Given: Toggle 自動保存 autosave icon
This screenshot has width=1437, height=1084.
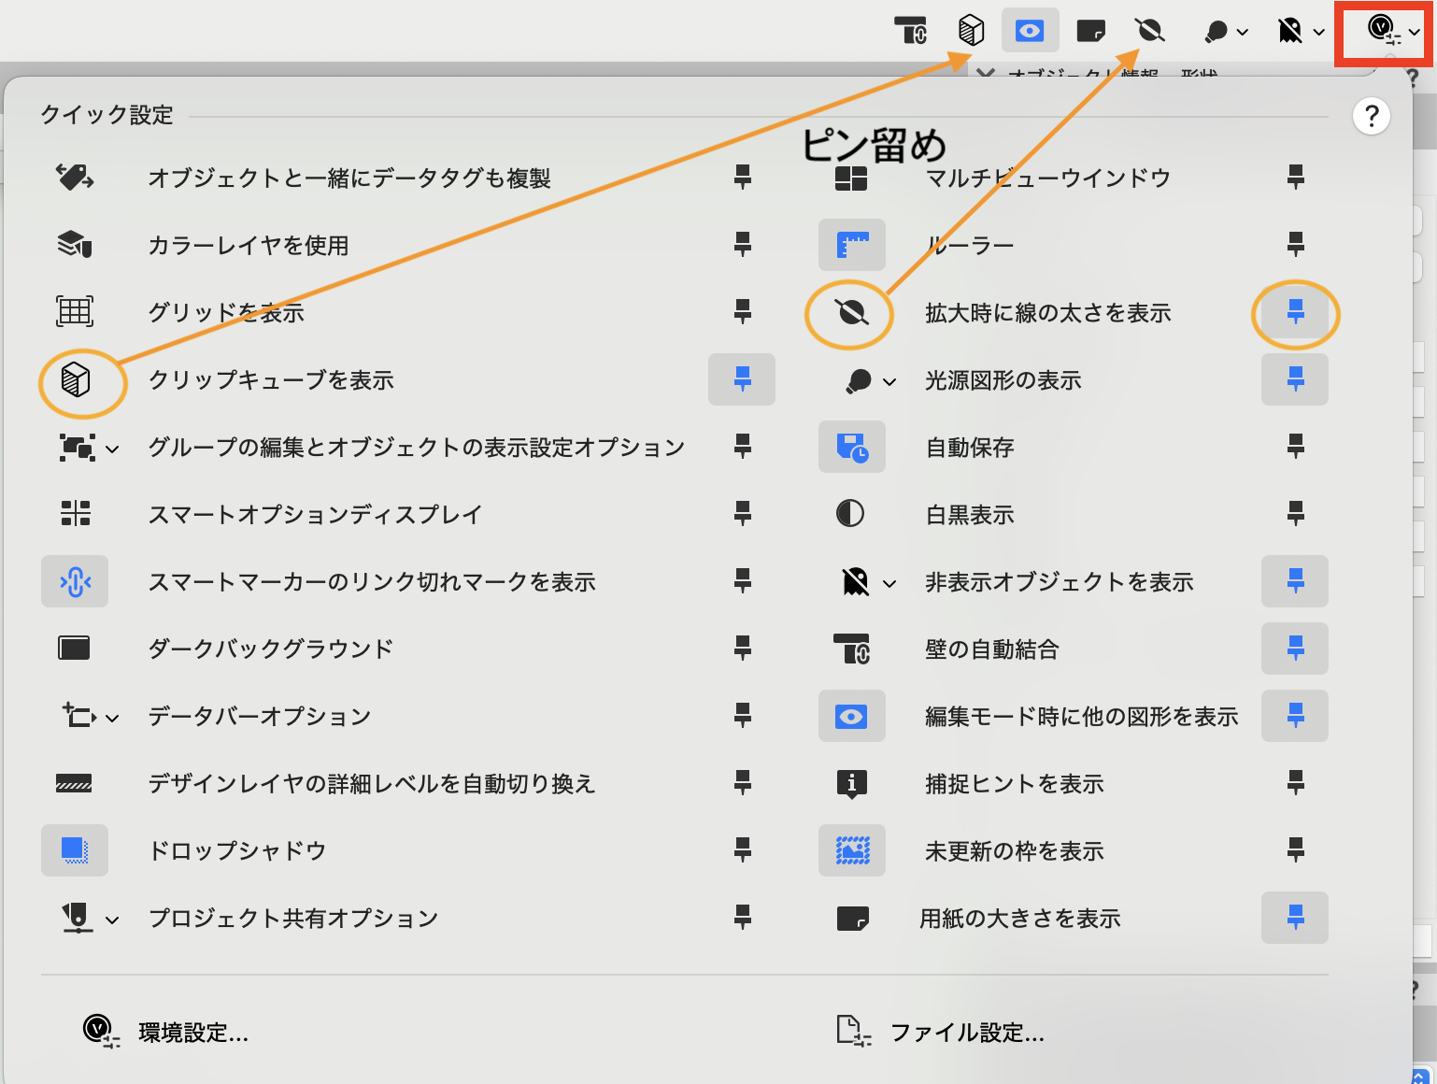Looking at the screenshot, I should [x=851, y=447].
